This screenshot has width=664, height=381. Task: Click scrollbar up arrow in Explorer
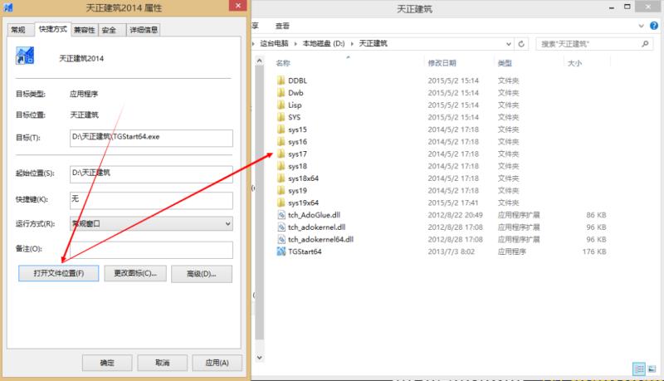260,61
